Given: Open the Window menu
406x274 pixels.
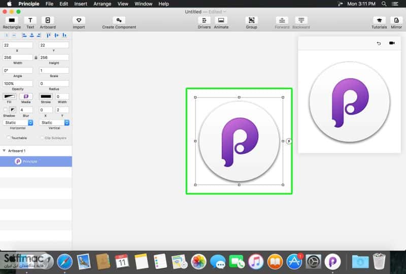Looking at the screenshot, I should (143, 4).
